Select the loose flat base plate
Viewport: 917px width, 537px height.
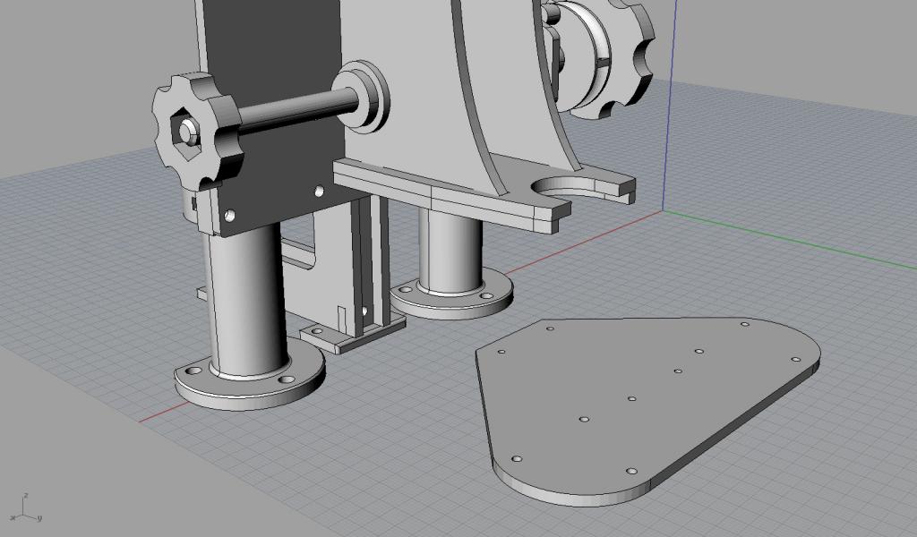pos(645,403)
